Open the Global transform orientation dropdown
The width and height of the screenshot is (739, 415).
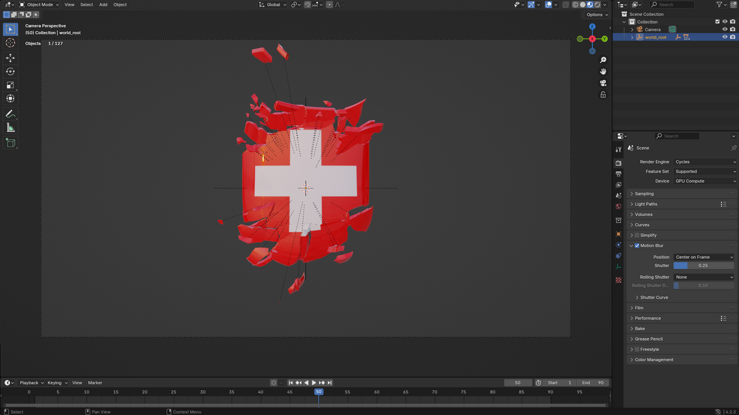tap(272, 4)
